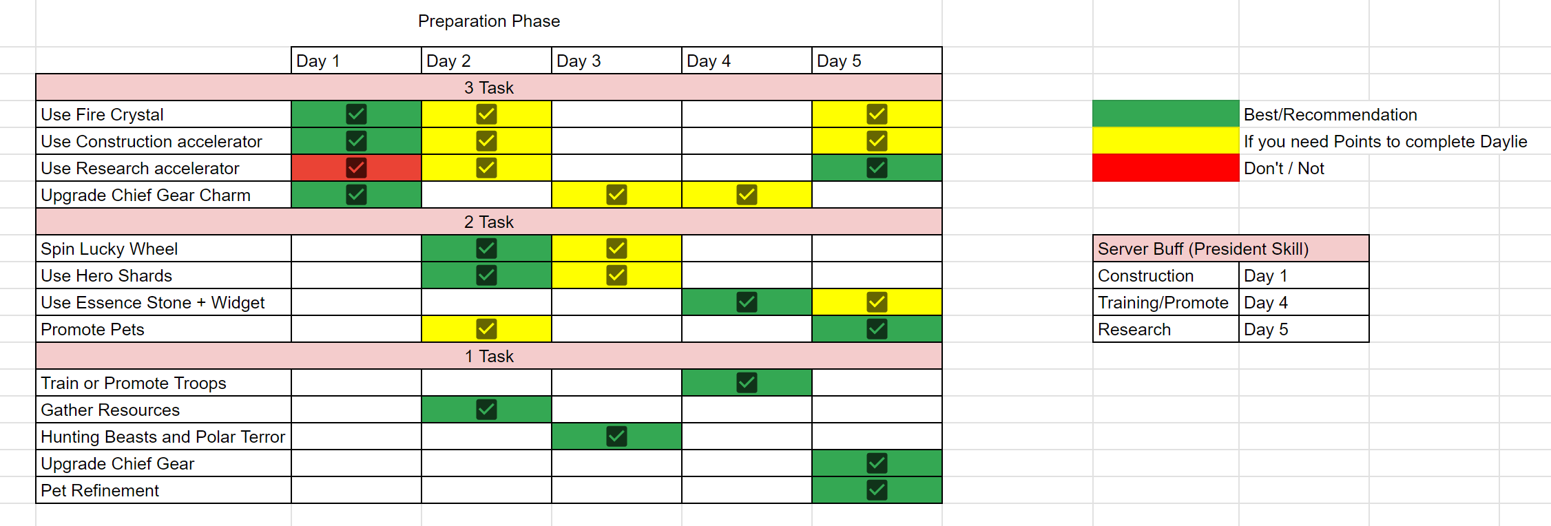Toggle Upgrade Chief Gear Charm Day 4 checkbox
The height and width of the screenshot is (526, 1551).
747,194
